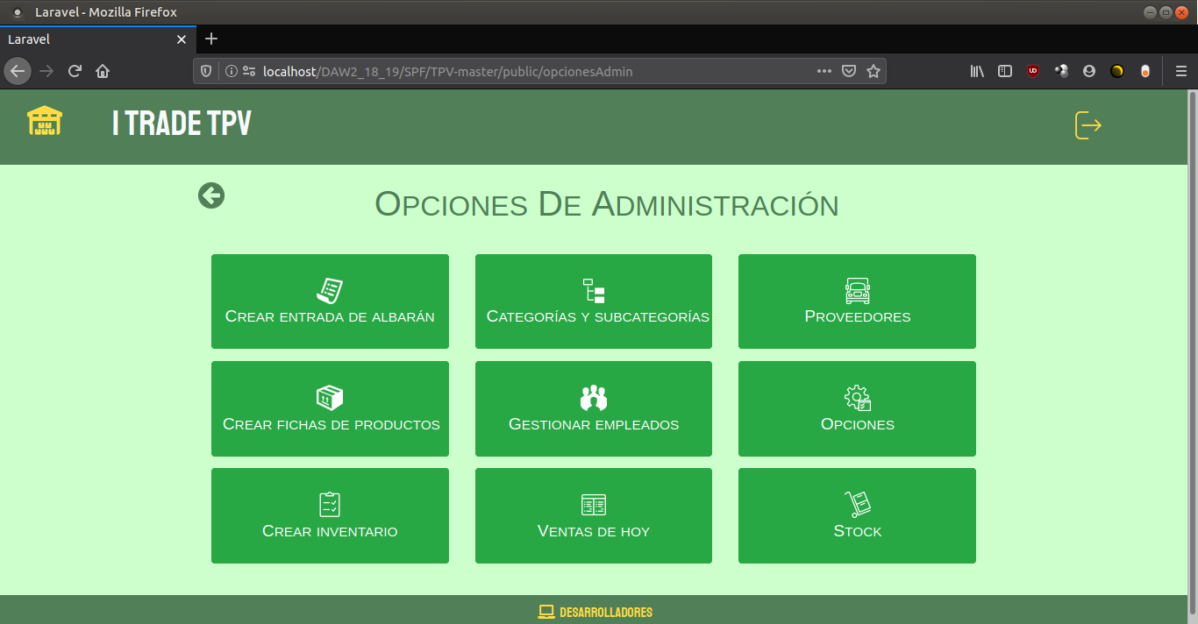Expand page actions three-dot menu

(x=824, y=72)
